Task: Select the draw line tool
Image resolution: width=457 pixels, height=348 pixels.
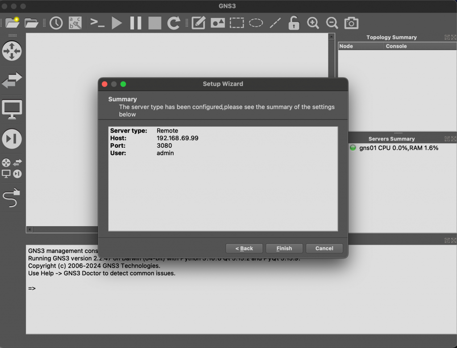Action: [x=275, y=23]
